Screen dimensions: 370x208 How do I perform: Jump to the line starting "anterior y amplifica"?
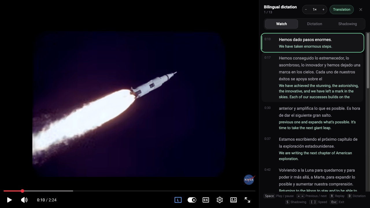(312, 118)
